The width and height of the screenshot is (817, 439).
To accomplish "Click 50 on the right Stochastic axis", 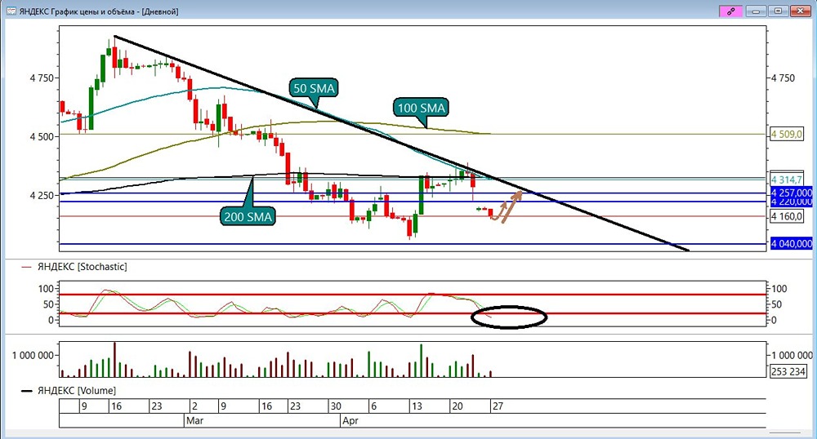I will pos(777,304).
